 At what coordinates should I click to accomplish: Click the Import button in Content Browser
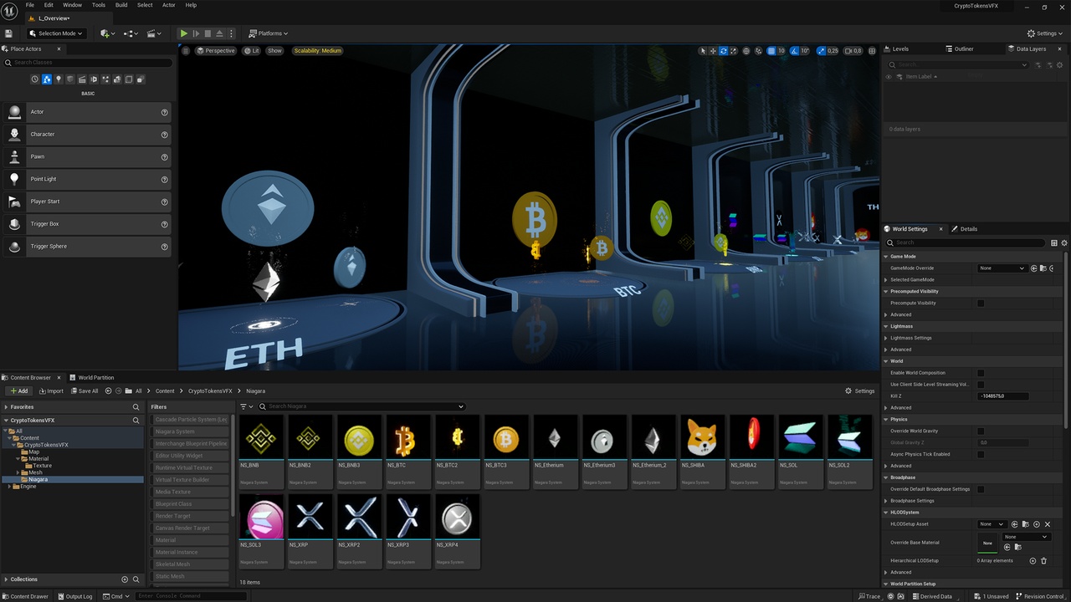click(50, 391)
